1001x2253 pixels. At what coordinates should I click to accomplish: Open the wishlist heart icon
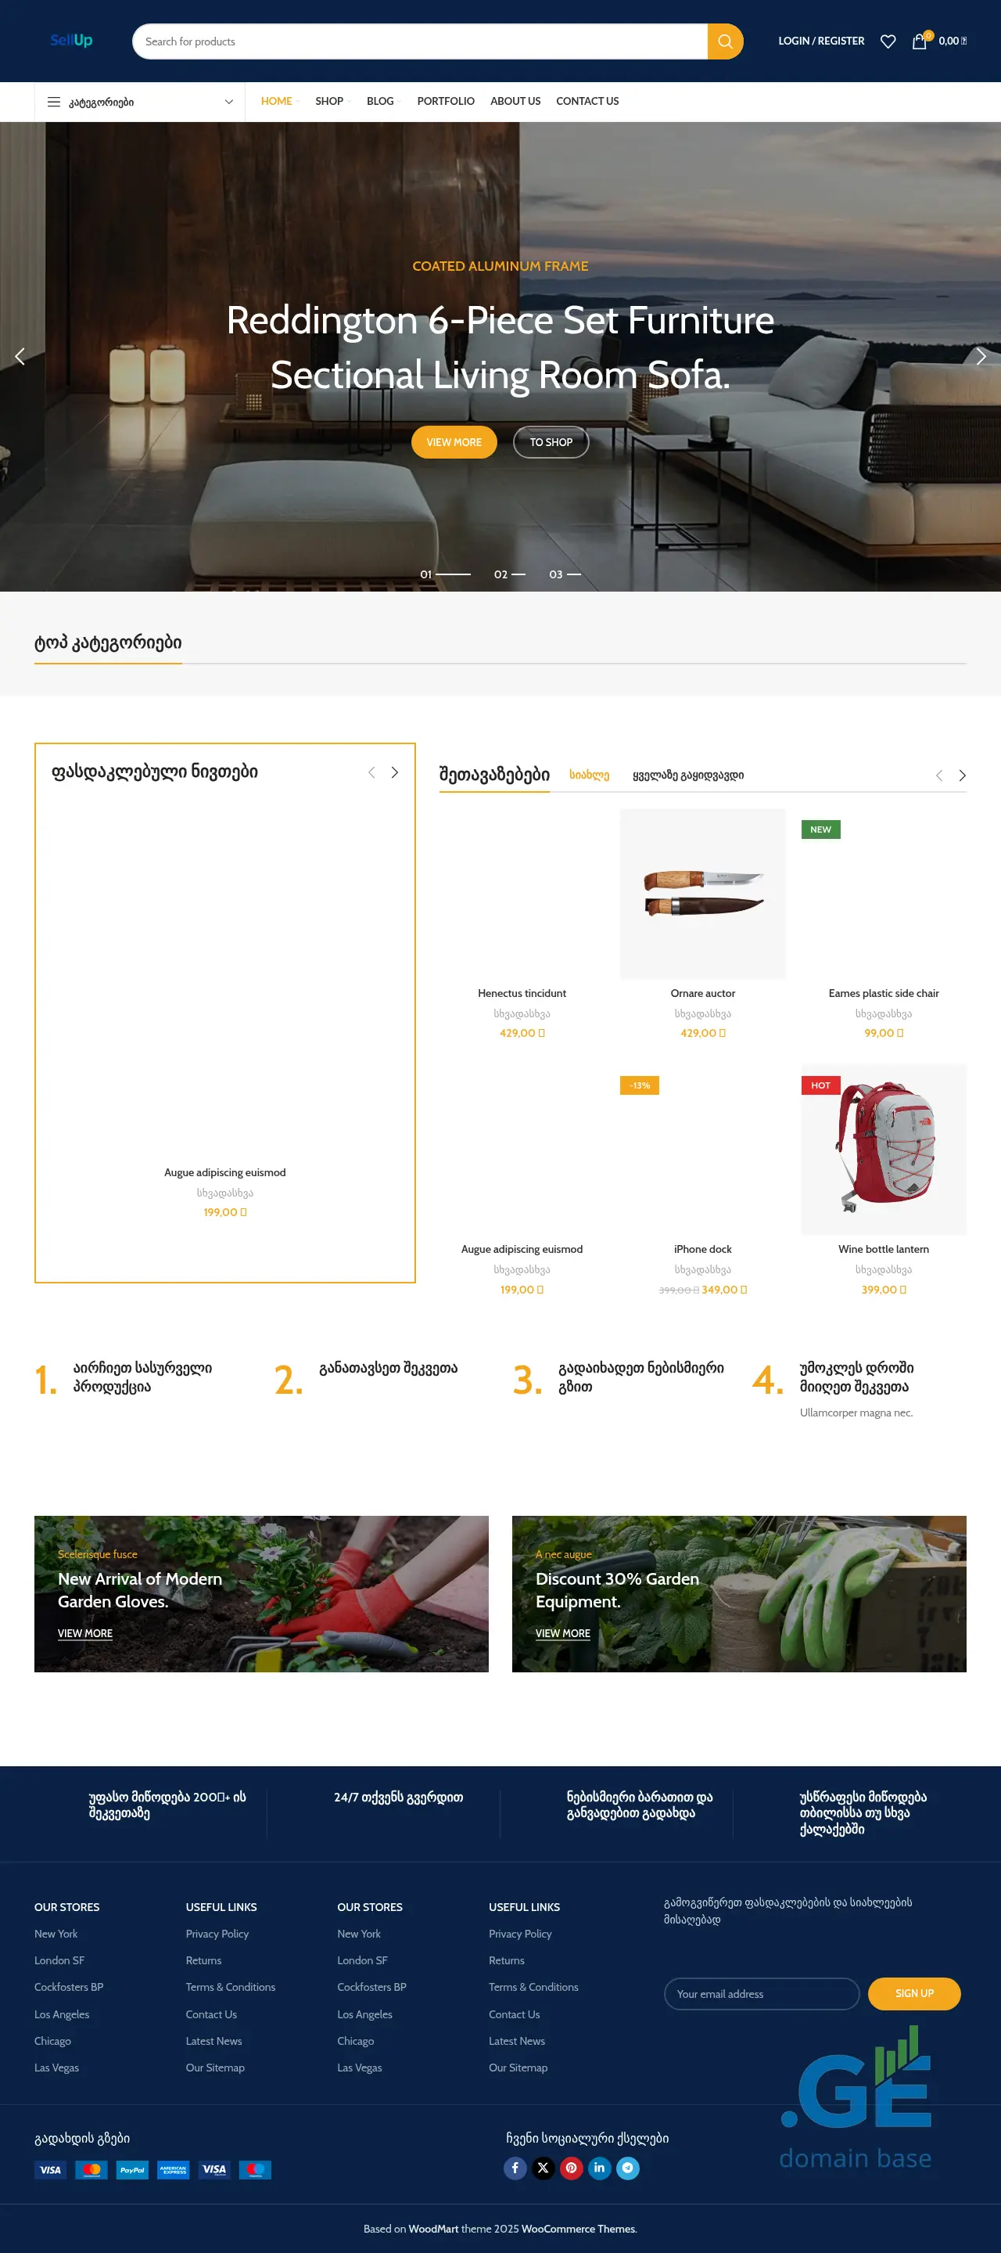[x=888, y=41]
